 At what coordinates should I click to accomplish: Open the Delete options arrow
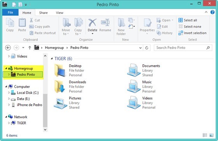93,34
